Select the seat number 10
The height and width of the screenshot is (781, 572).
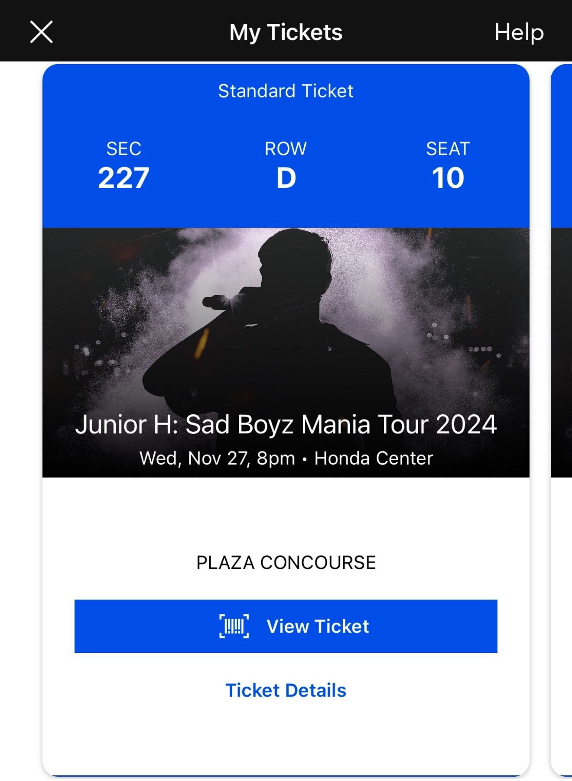pyautogui.click(x=448, y=178)
